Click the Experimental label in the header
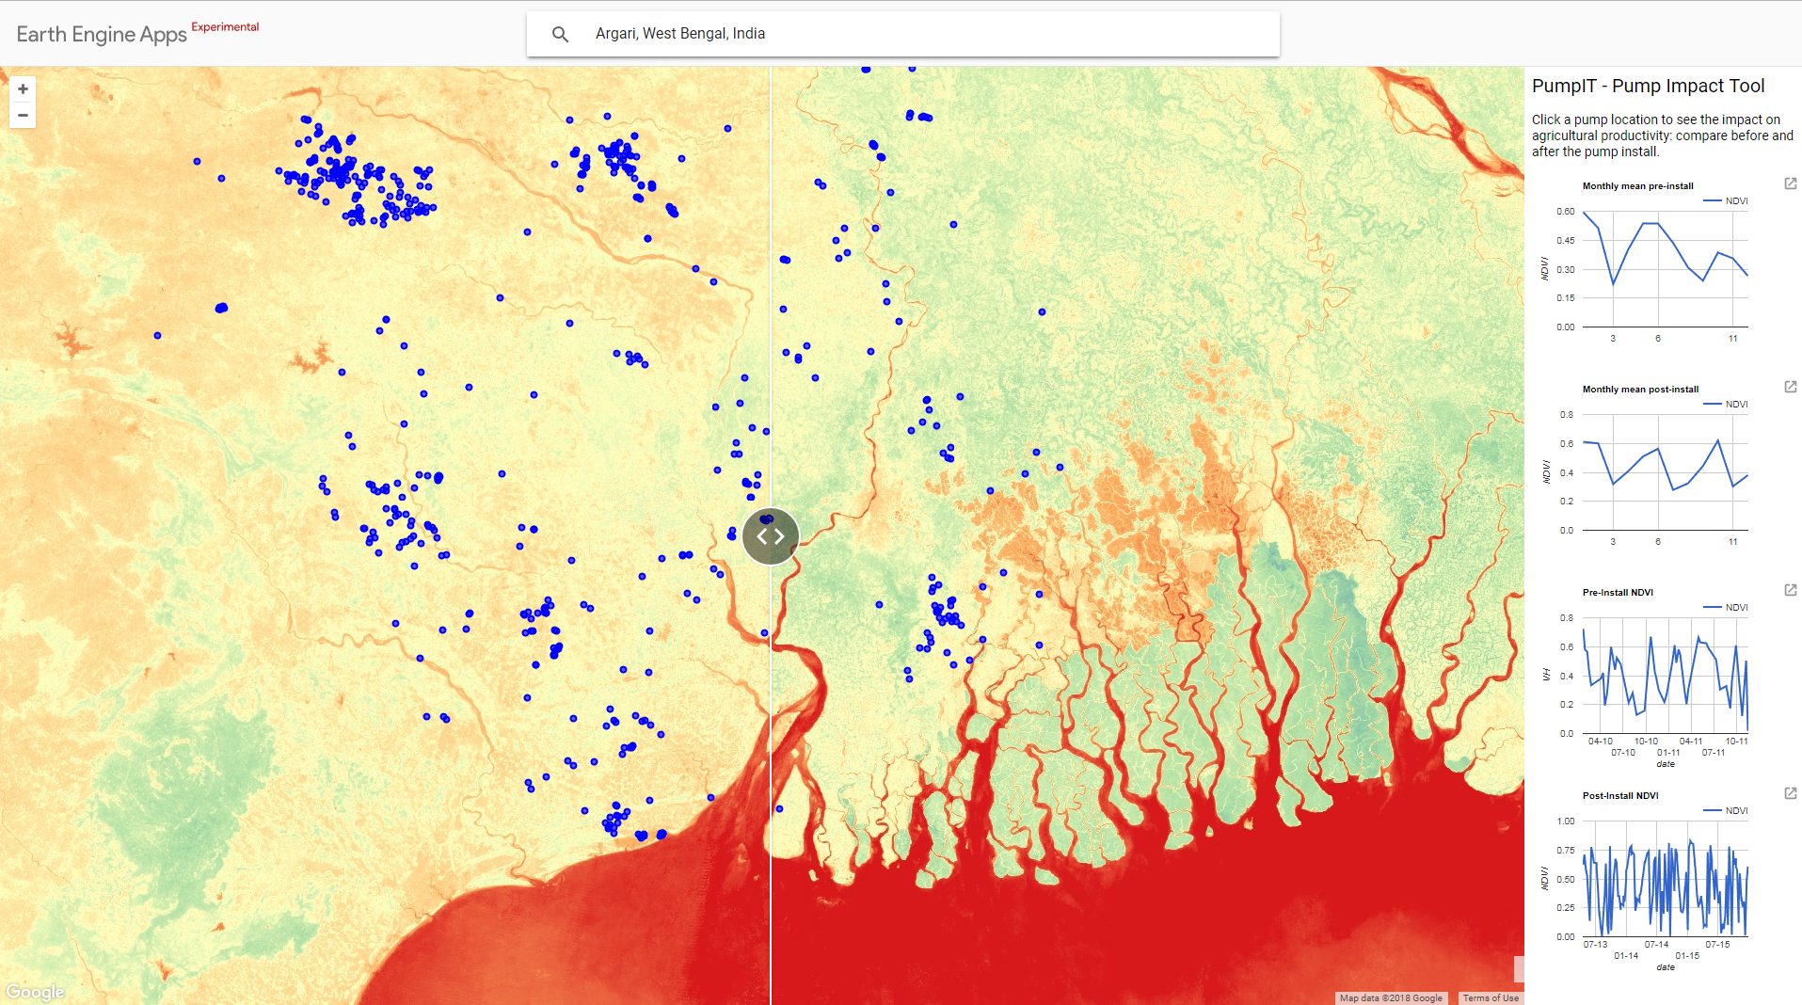 click(225, 27)
